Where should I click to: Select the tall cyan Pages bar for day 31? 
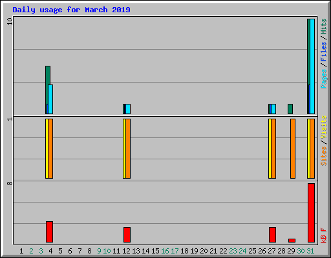click(x=312, y=66)
